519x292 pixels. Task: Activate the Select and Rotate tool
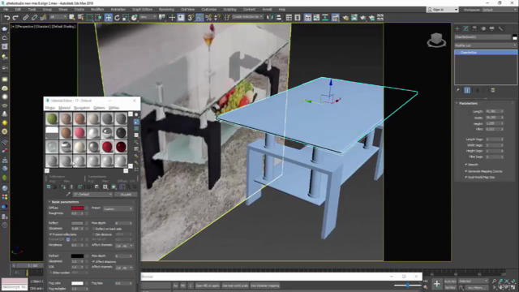click(x=117, y=18)
